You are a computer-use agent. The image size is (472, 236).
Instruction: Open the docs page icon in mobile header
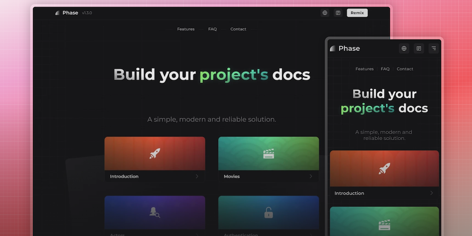coord(419,48)
